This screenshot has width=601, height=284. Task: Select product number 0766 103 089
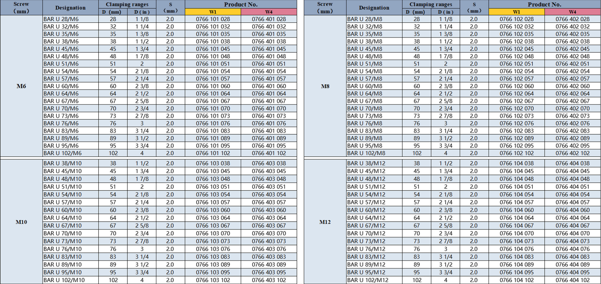[x=212, y=265]
